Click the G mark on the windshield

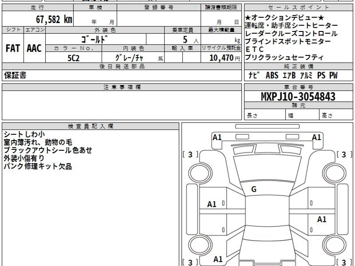tap(254, 190)
